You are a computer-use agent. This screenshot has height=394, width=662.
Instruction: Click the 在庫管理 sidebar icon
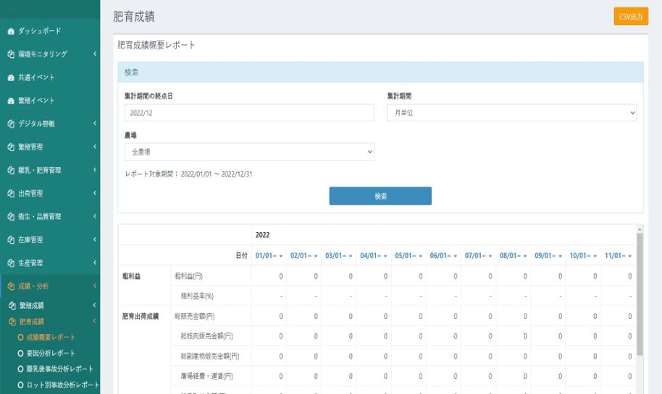[11, 240]
